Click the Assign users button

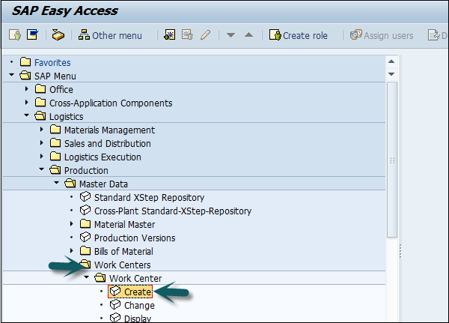click(x=382, y=35)
